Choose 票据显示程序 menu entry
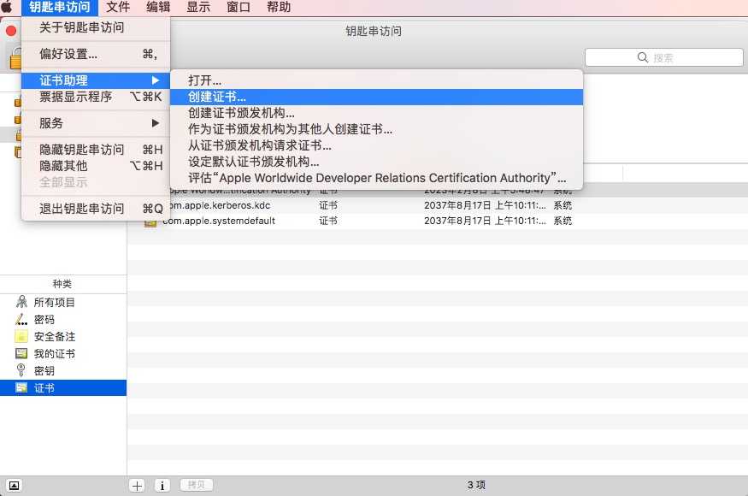The image size is (748, 496). (x=96, y=97)
